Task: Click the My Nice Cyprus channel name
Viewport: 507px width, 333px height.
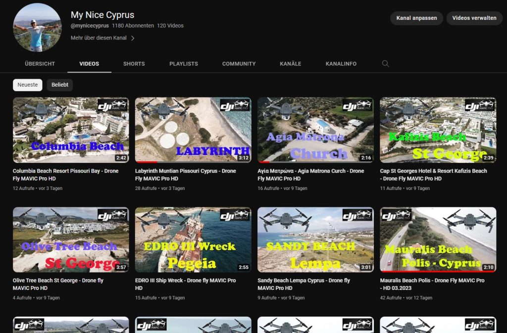Action: coord(102,15)
